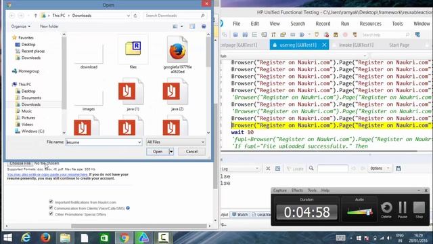Close the userreg [GUITest1] tab
Viewport: 433px width, 244px height.
point(324,45)
